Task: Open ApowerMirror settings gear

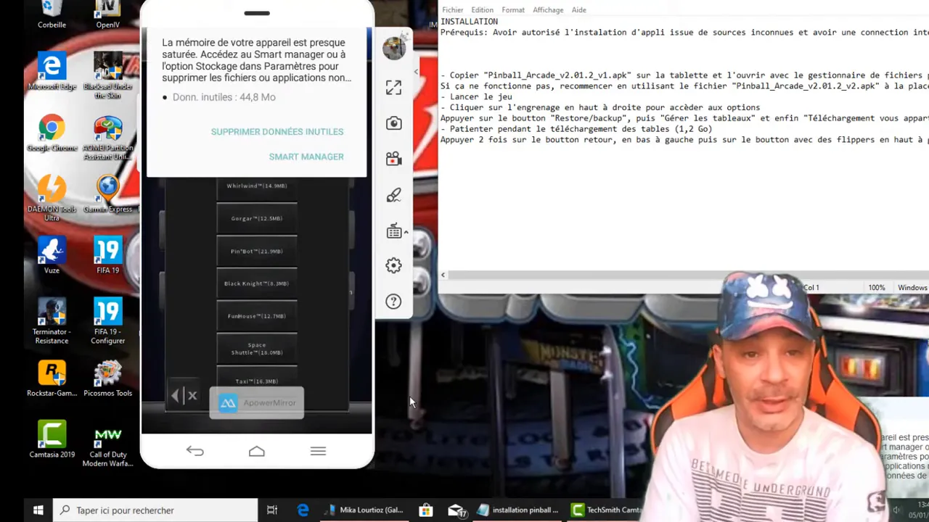Action: click(x=393, y=266)
